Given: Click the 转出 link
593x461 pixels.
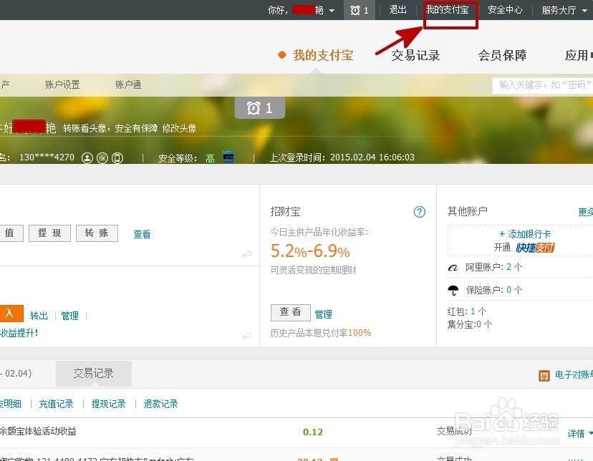Looking at the screenshot, I should 39,316.
